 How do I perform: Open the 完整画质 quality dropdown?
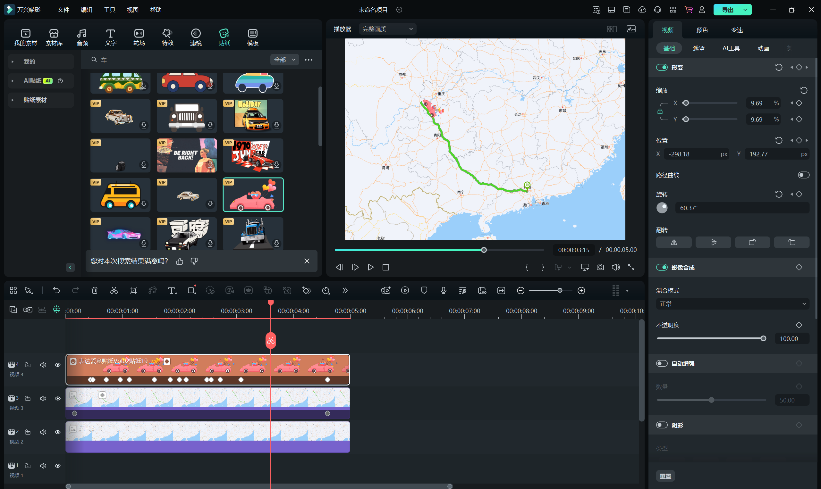387,29
